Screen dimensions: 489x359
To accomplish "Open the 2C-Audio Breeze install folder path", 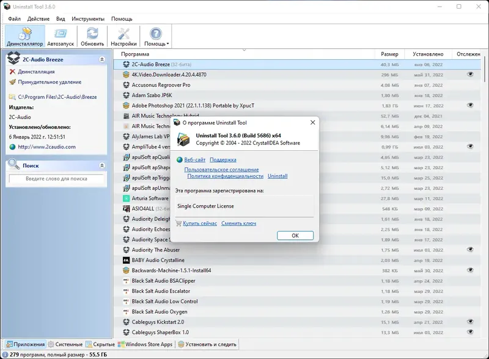I will (x=58, y=96).
